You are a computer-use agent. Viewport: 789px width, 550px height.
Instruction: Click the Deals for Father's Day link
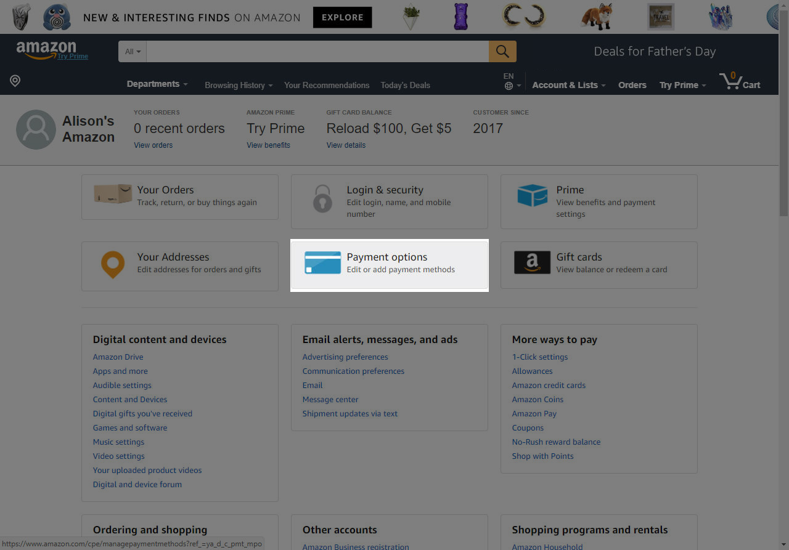click(x=655, y=52)
